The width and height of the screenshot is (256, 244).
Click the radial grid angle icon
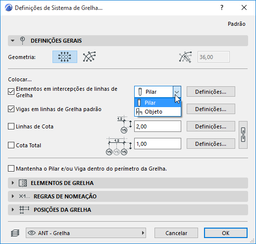coord(186,57)
